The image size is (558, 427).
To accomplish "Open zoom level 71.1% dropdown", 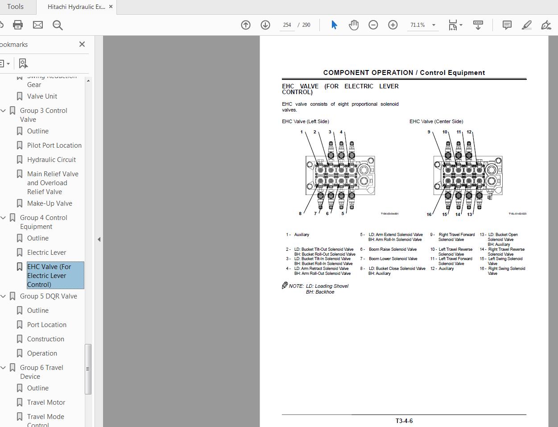I will (x=434, y=25).
